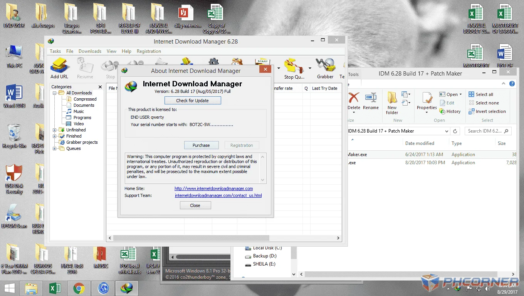The height and width of the screenshot is (296, 524).
Task: Open File Explorer from taskbar
Action: coord(32,288)
